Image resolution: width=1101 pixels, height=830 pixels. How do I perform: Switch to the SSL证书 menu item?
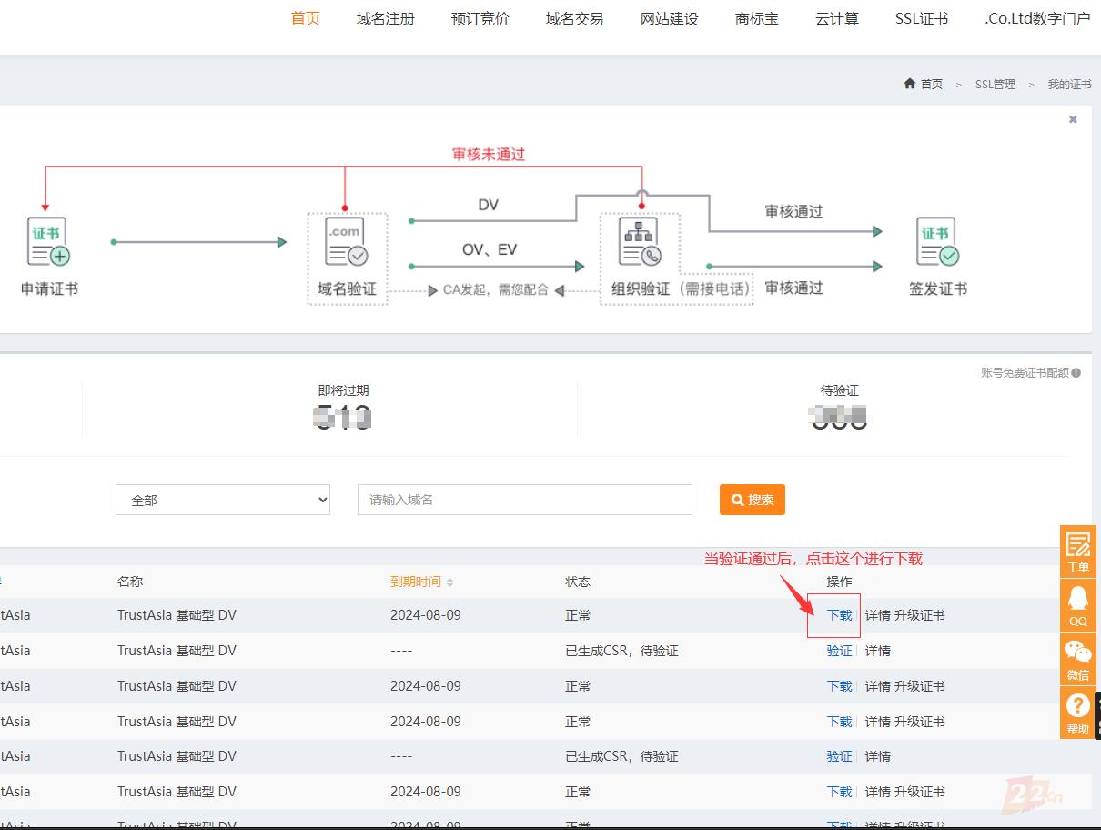coord(921,18)
